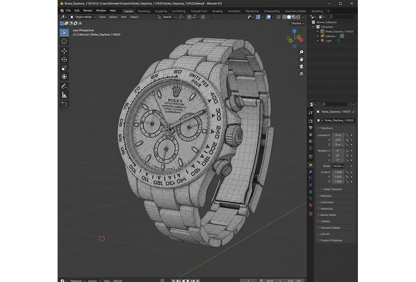Image resolution: width=416 pixels, height=282 pixels.
Task: Toggle the camera view icon
Action: point(301,66)
